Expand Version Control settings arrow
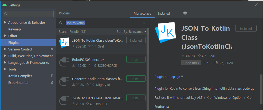The height and width of the screenshot is (110, 263). pyautogui.click(x=5, y=49)
